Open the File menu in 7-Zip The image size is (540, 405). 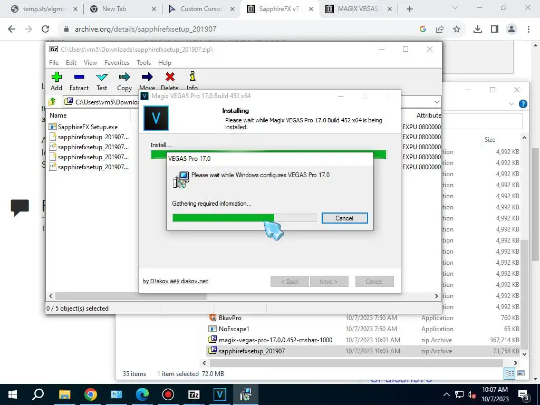click(54, 63)
